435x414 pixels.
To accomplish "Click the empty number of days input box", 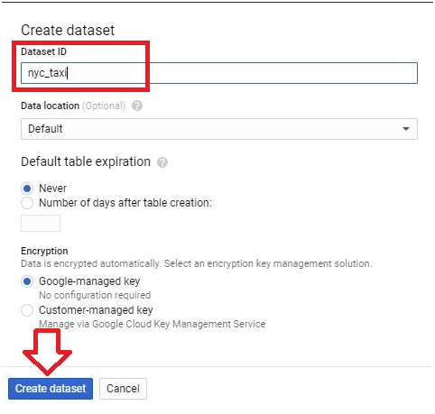I will (41, 223).
